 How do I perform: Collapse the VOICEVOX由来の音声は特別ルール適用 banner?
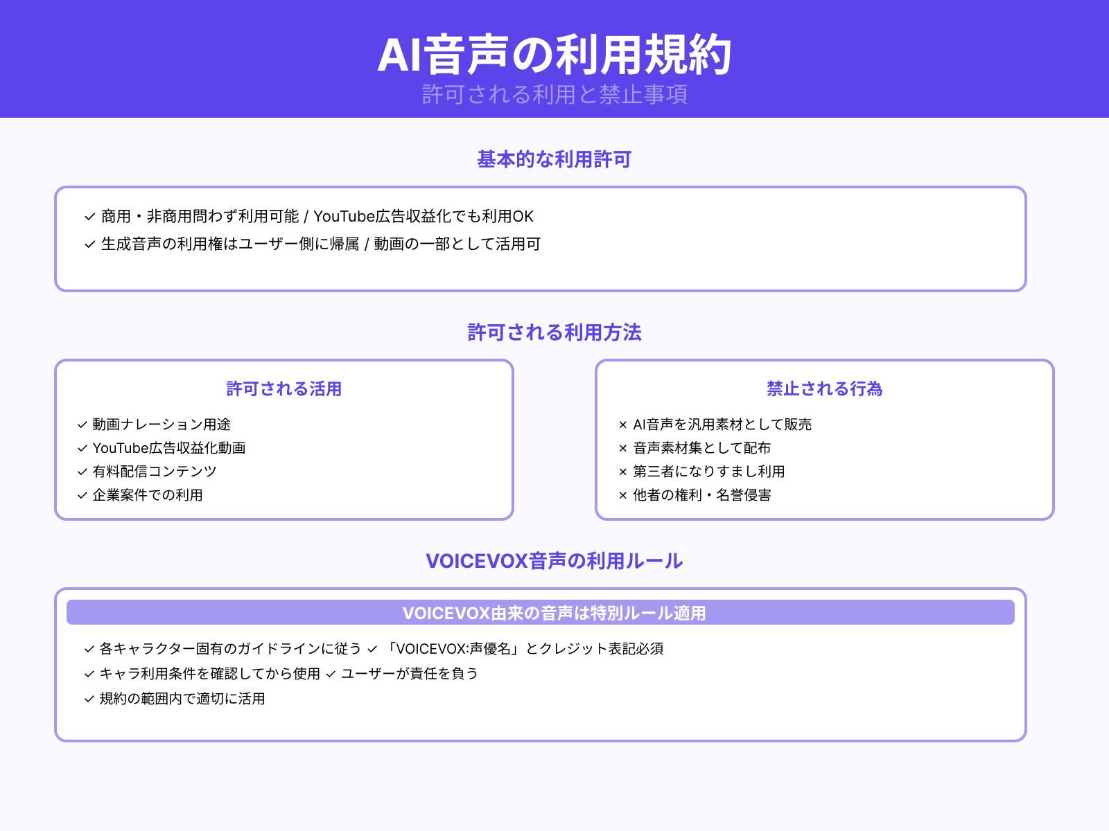coord(554,612)
